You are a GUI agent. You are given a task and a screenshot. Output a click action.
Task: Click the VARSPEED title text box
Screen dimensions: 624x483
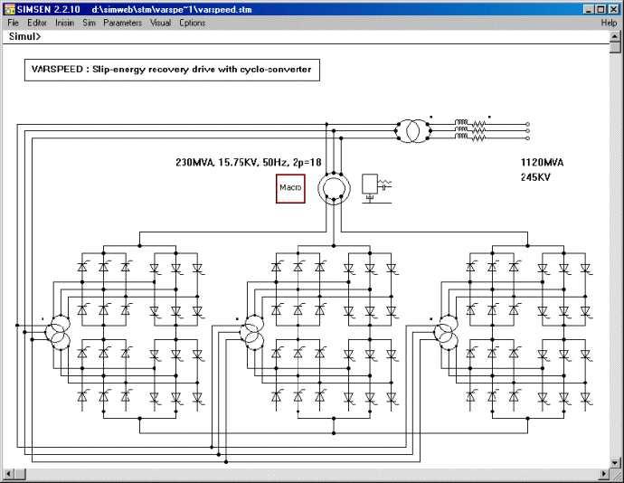coord(172,69)
